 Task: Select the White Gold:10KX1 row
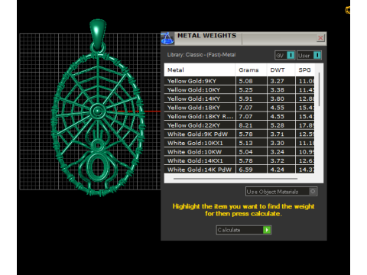coord(239,143)
